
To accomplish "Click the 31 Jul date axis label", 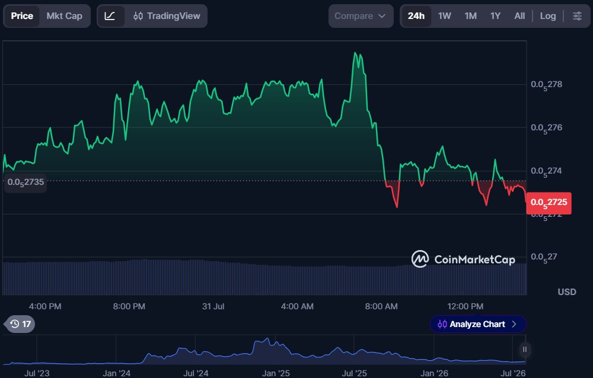I will click(213, 306).
